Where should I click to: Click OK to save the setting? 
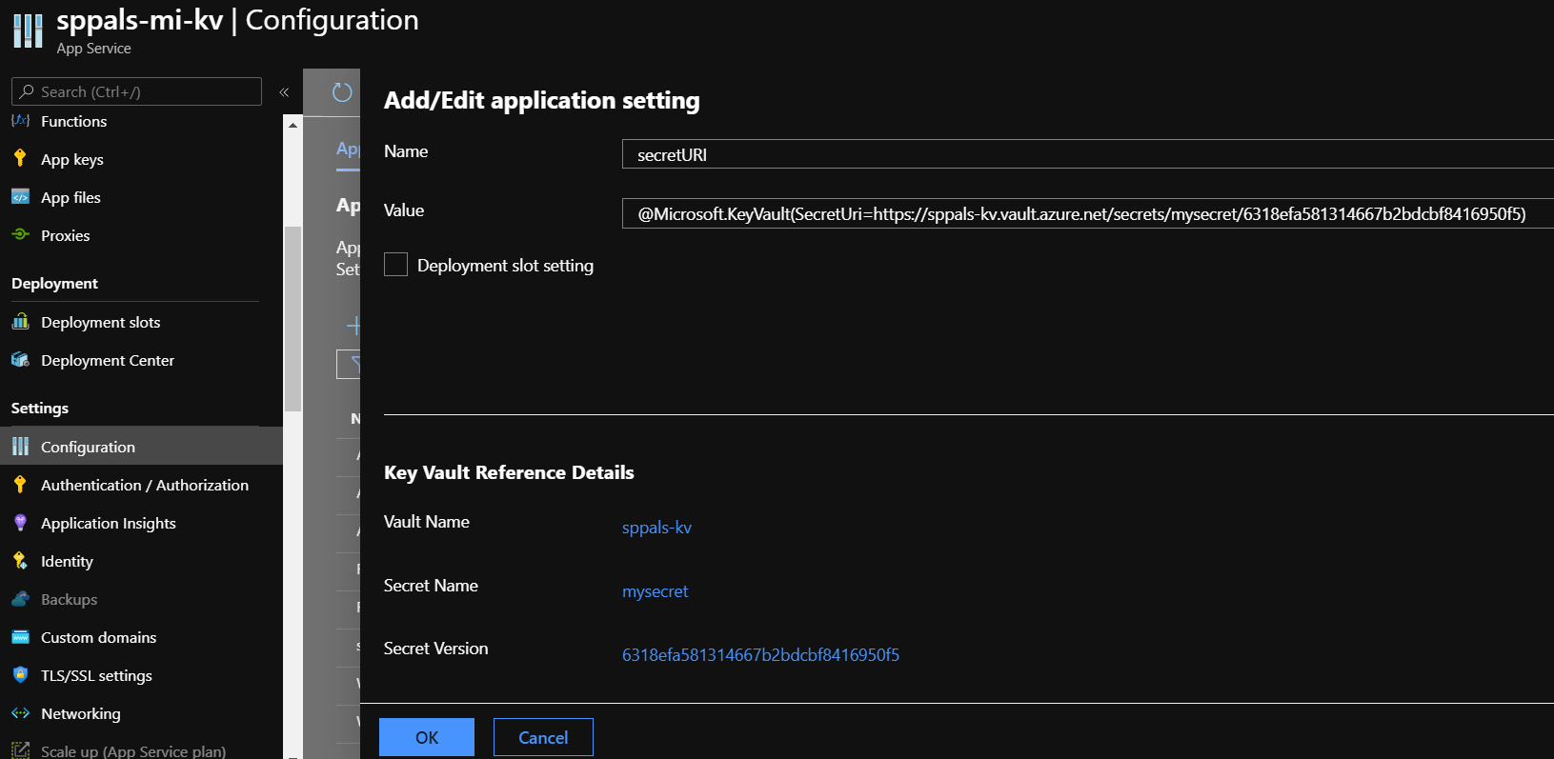(427, 737)
